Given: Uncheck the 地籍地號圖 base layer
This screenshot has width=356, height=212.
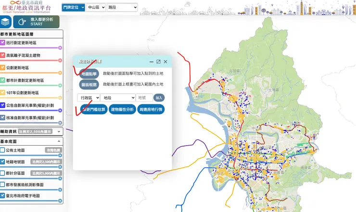Looking at the screenshot, I should [2, 162].
